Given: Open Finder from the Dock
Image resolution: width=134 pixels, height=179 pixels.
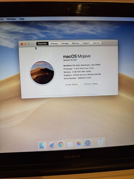Looking at the screenshot, I should click(x=43, y=145).
